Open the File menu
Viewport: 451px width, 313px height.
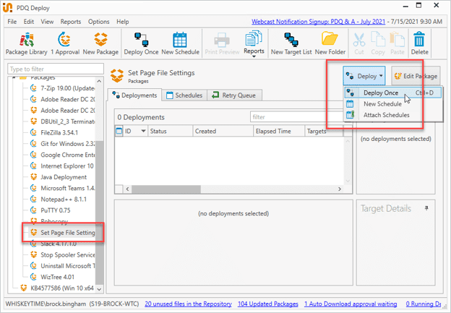12,22
